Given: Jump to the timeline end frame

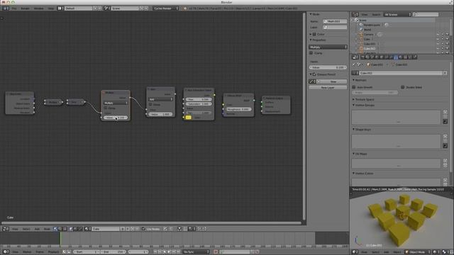Looking at the screenshot, I should 179,252.
